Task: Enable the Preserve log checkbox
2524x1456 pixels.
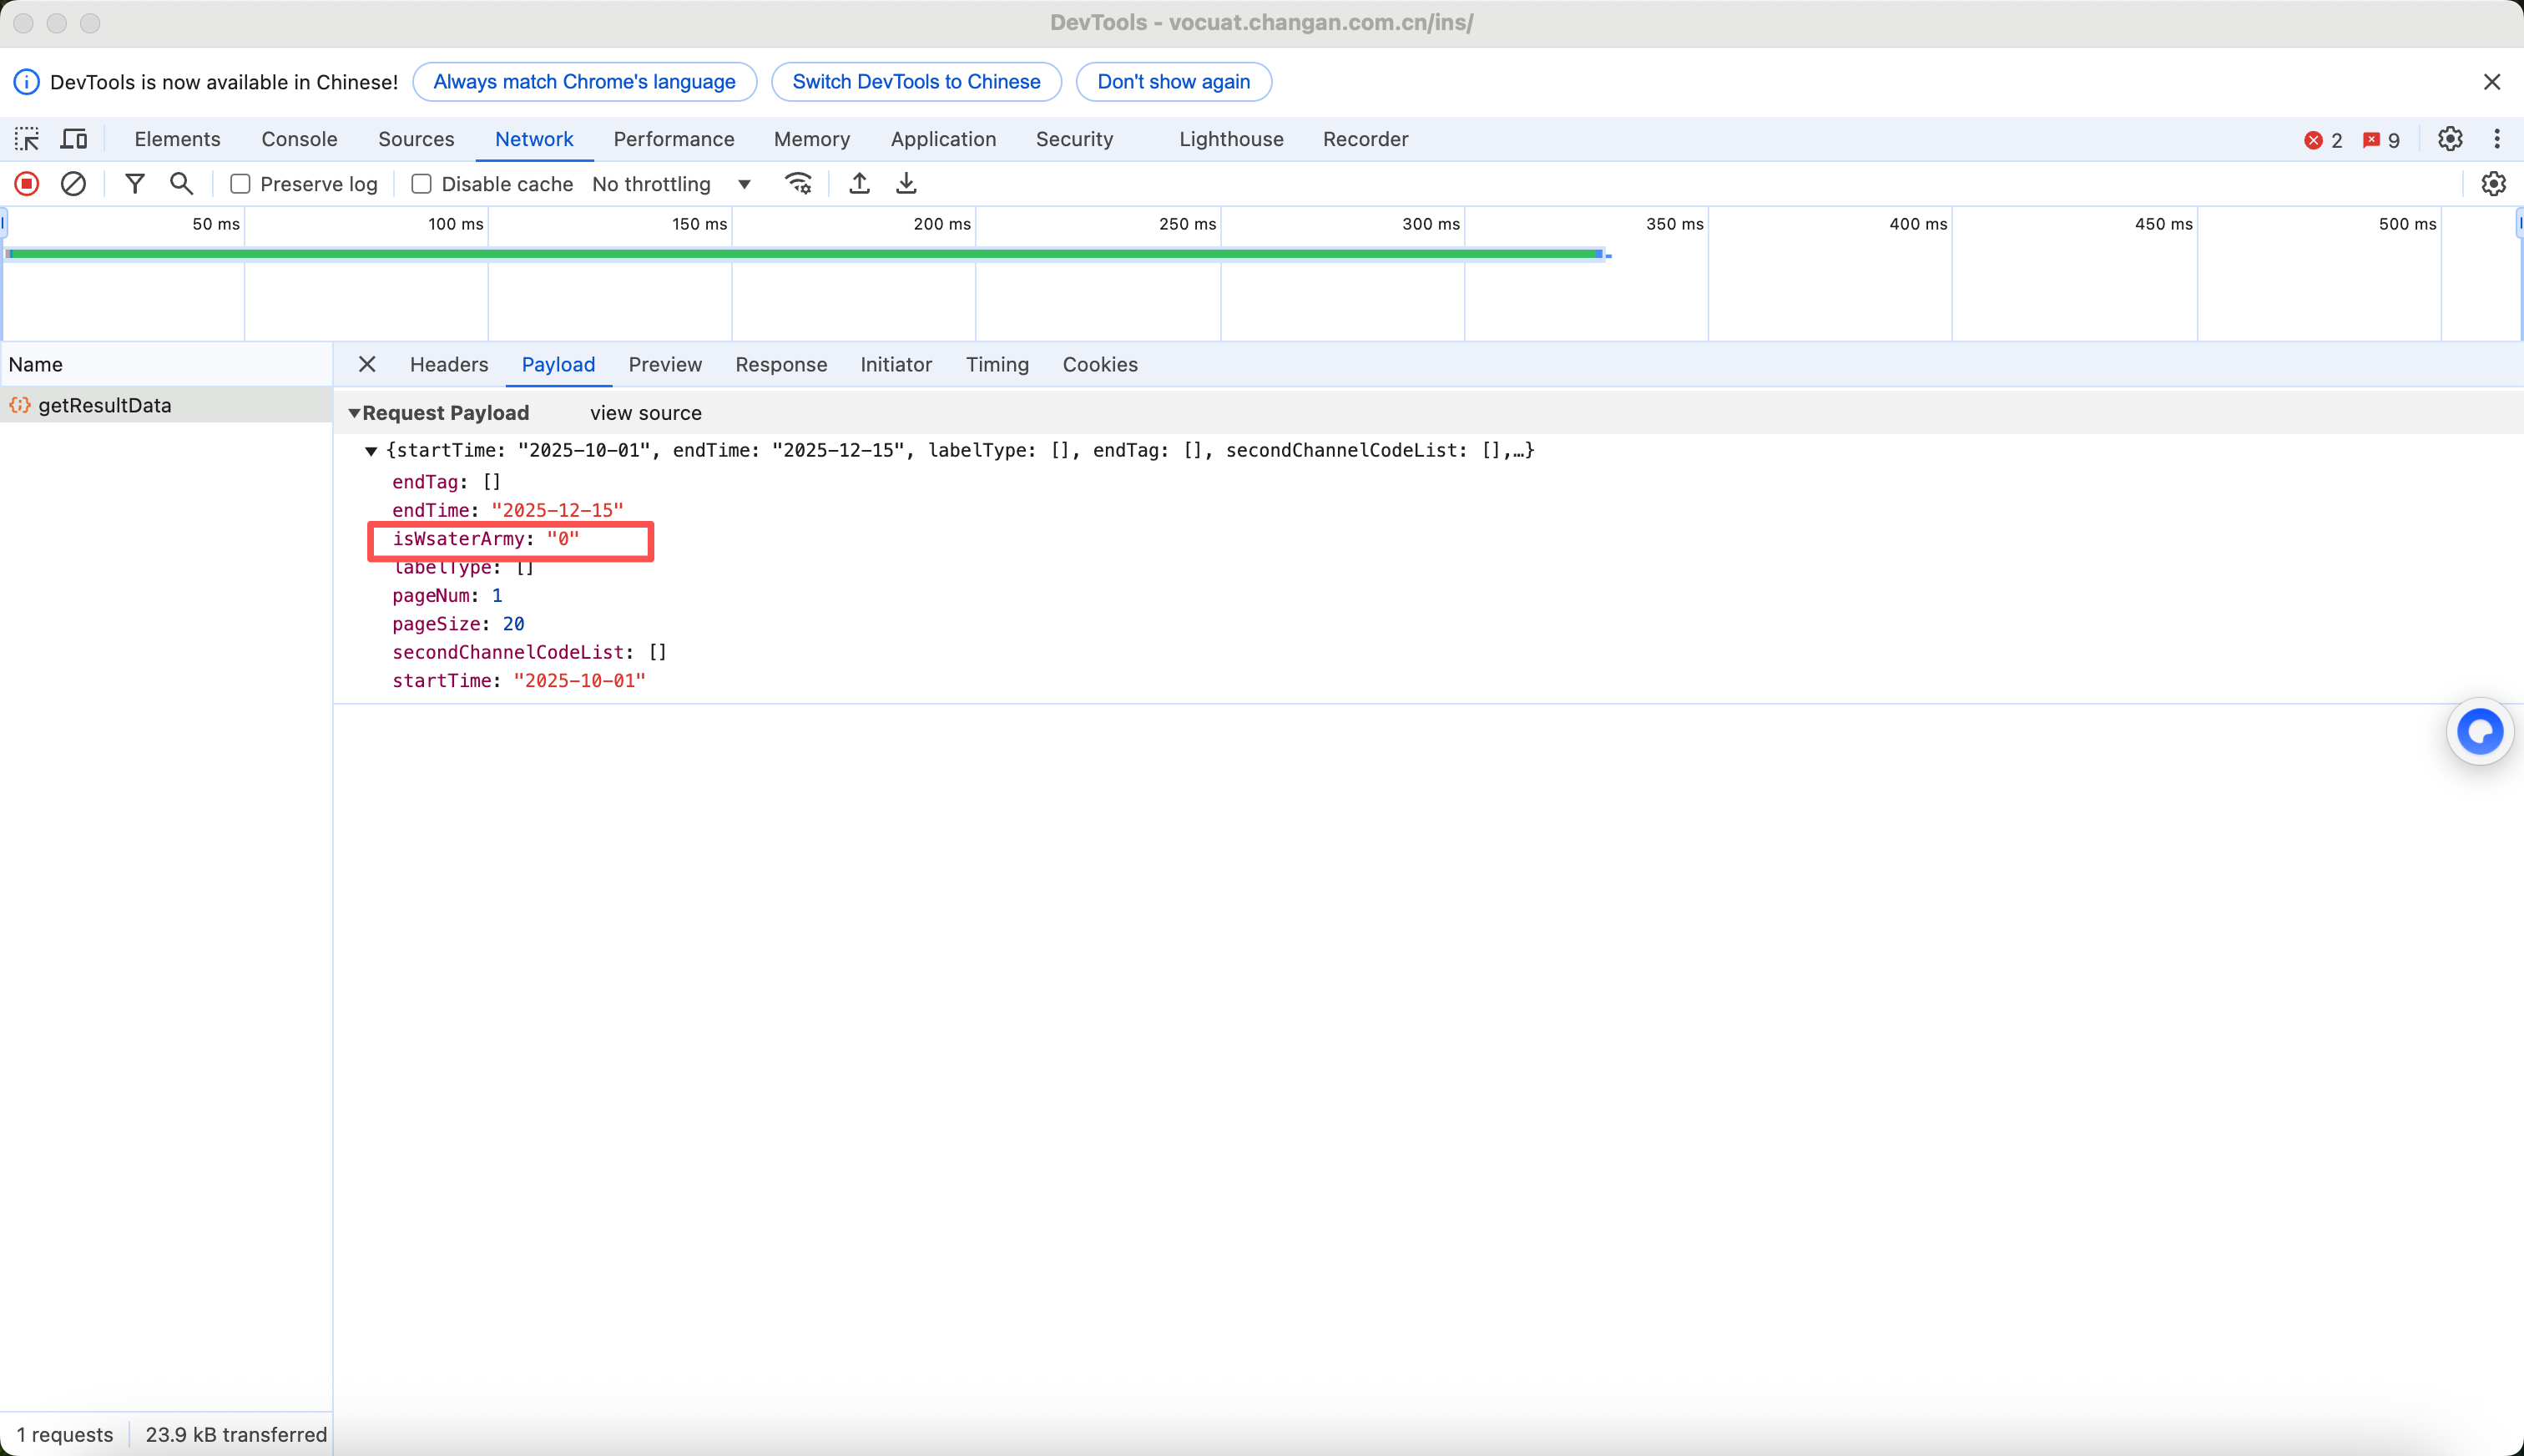Action: coord(240,184)
